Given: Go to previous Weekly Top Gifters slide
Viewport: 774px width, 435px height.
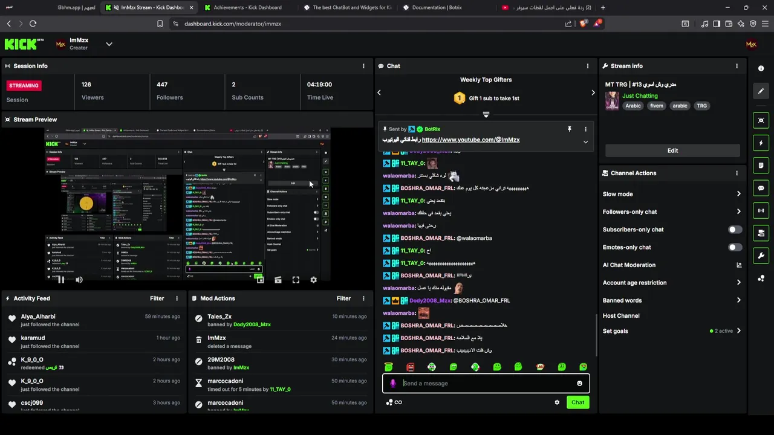Looking at the screenshot, I should pyautogui.click(x=379, y=92).
